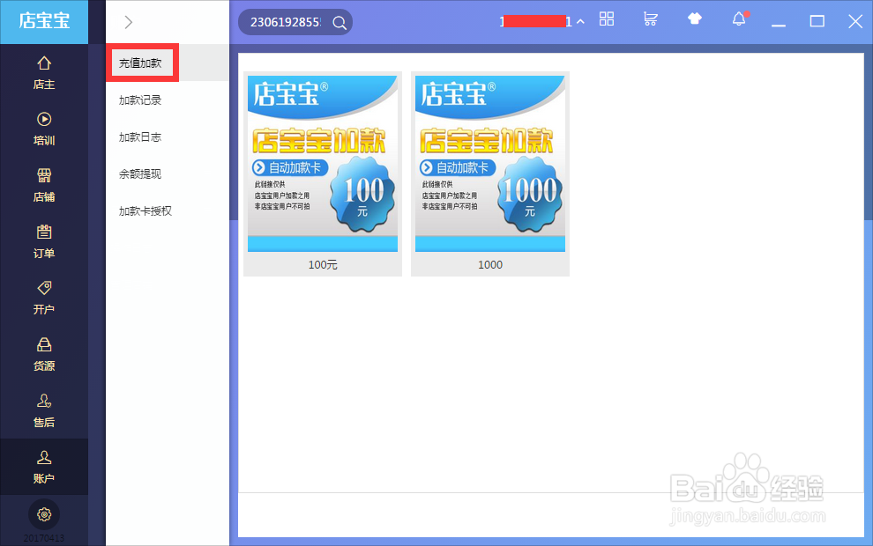Click the magnifier search icon

click(339, 23)
